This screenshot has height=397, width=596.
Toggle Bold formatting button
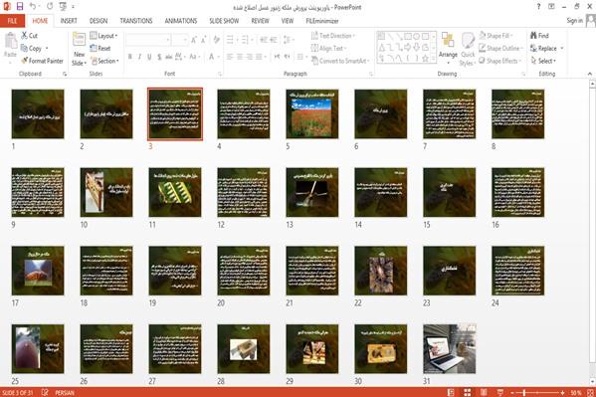[130, 57]
